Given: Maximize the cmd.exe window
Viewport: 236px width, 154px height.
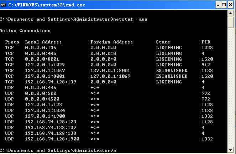Looking at the screenshot, I should click(224, 5).
